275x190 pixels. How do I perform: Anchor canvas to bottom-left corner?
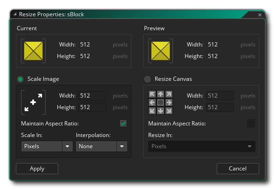[152, 111]
